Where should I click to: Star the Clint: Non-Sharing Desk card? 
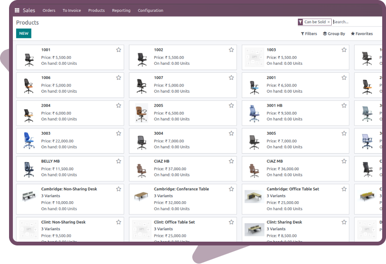tap(119, 222)
